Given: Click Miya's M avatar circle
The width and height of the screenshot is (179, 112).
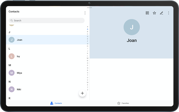Looking at the screenshot, I should point(12,73).
